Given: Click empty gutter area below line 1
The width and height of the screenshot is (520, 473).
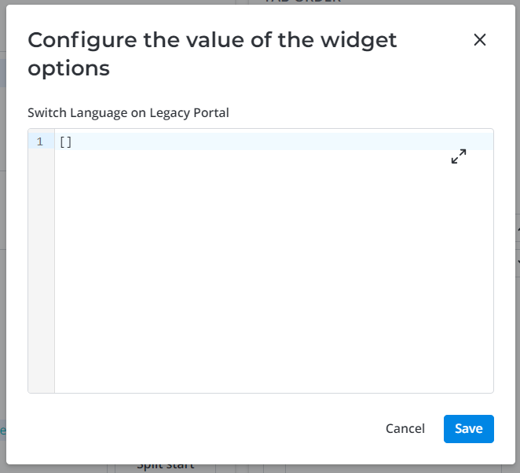Looking at the screenshot, I should (x=41, y=267).
